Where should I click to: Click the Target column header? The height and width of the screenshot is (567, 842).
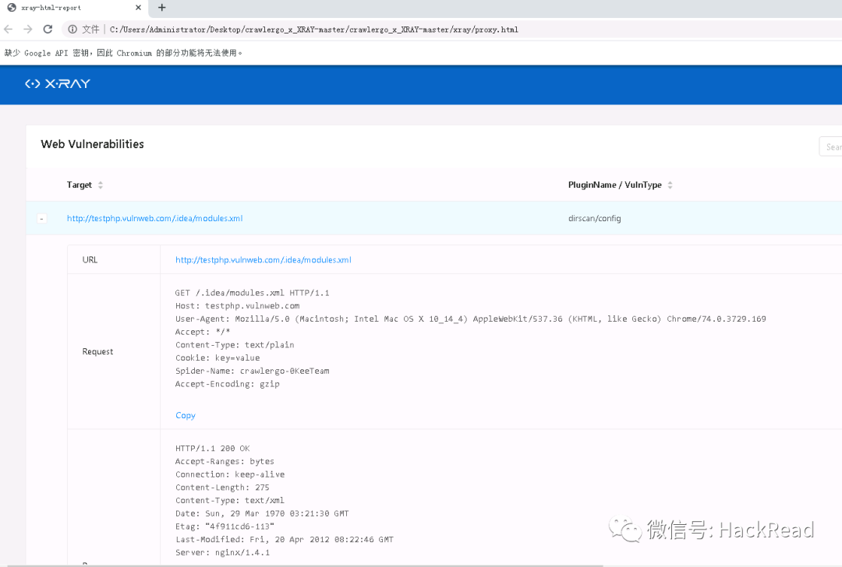[80, 185]
